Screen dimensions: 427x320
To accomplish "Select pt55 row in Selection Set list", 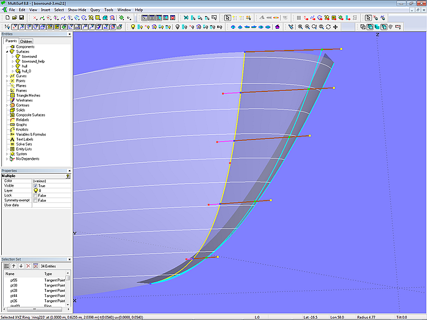I will coord(14,280).
